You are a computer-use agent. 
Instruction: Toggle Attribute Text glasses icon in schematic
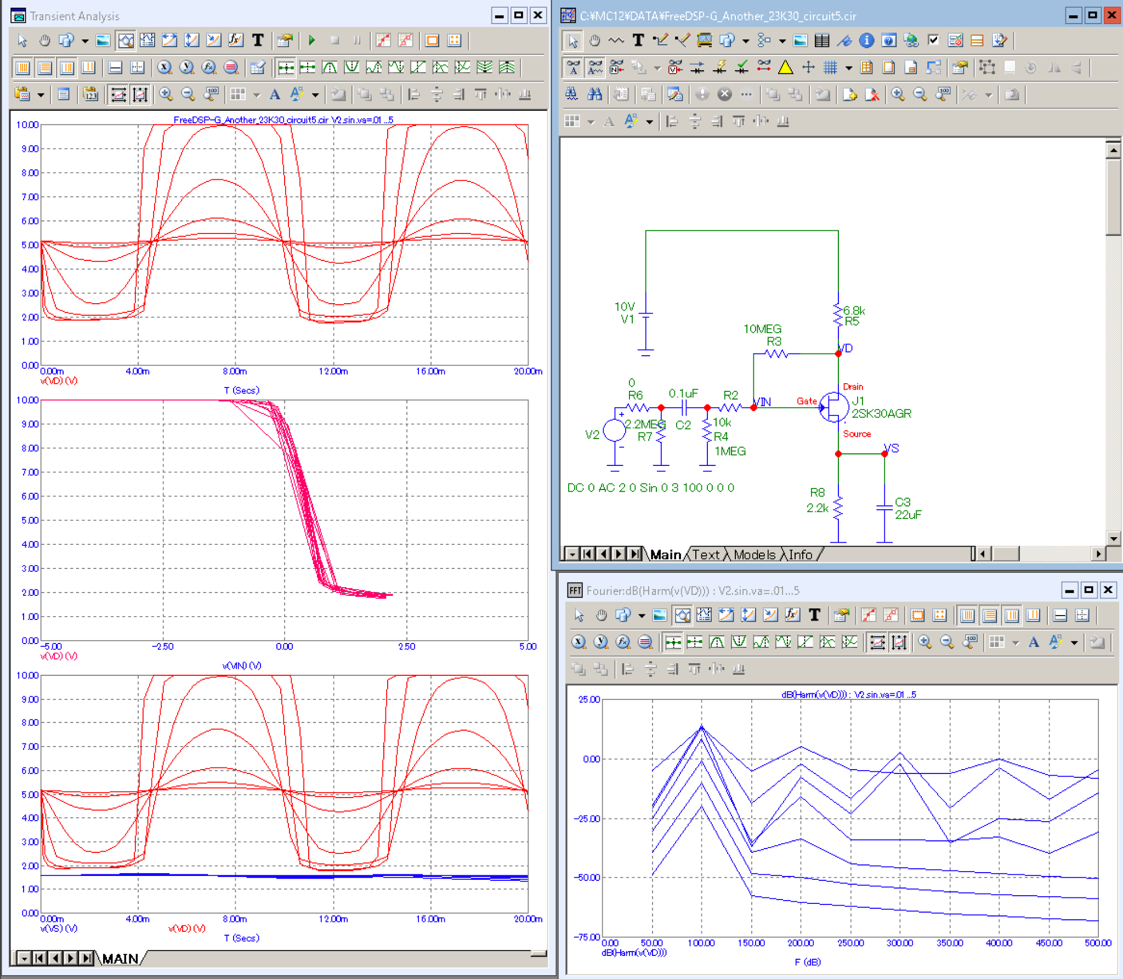(573, 67)
